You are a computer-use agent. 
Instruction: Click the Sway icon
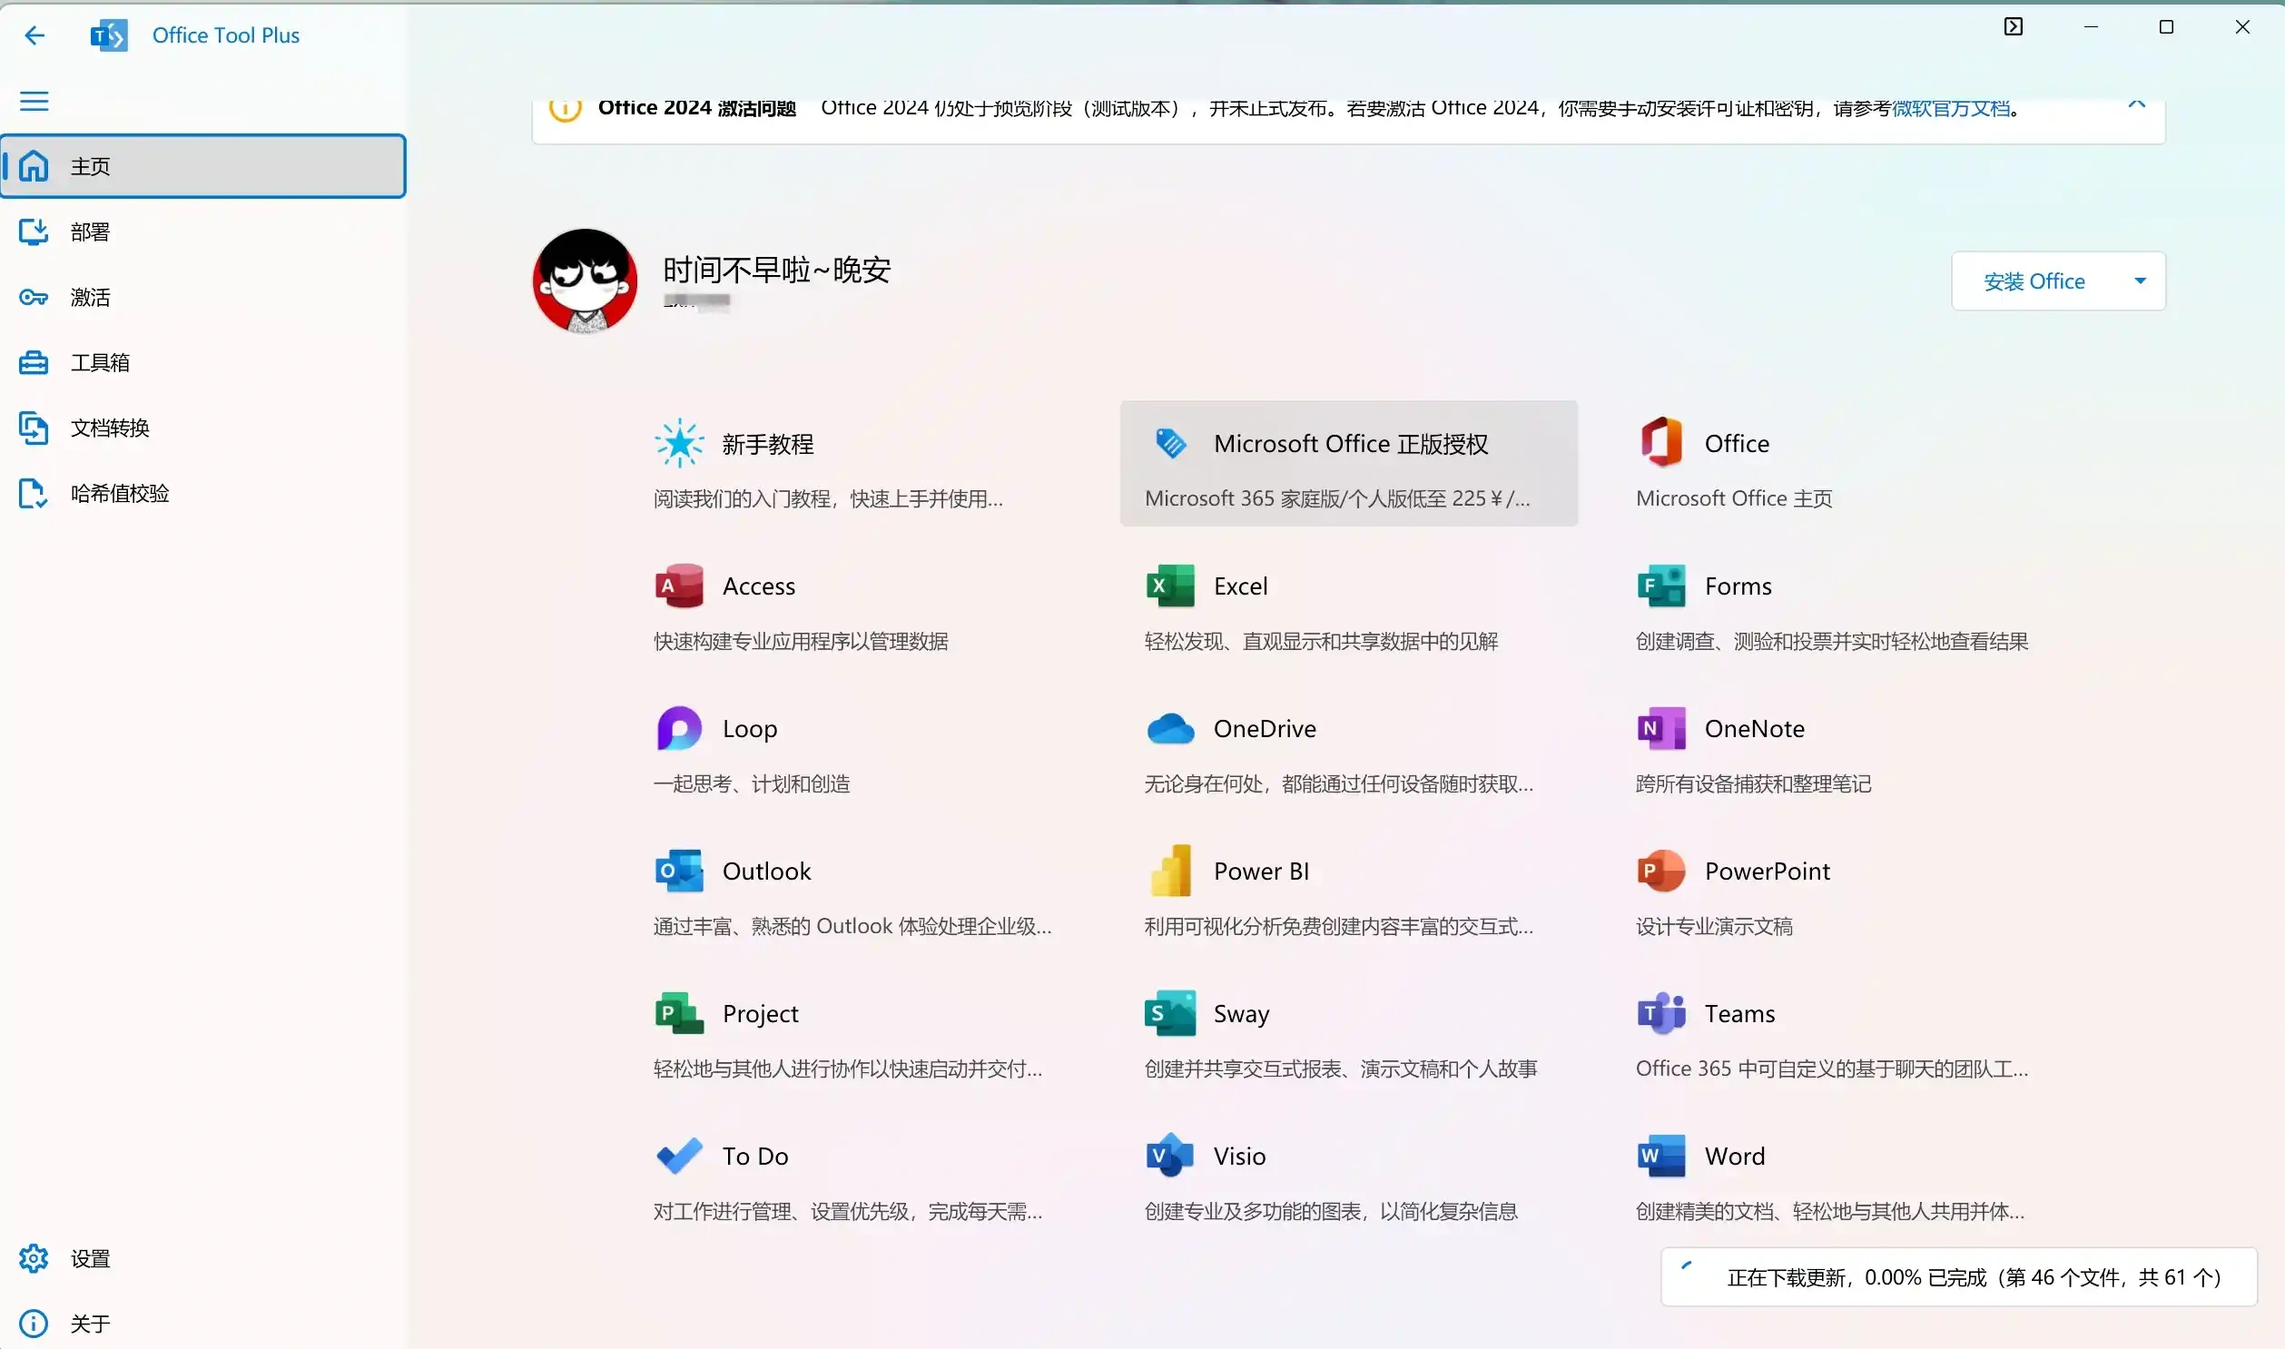[1171, 1014]
